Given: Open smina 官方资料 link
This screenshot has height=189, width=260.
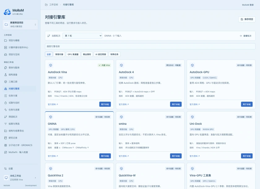Looking at the screenshot, I should point(124,156).
